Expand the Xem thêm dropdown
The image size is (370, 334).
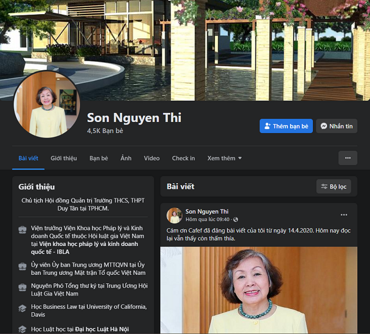[225, 158]
